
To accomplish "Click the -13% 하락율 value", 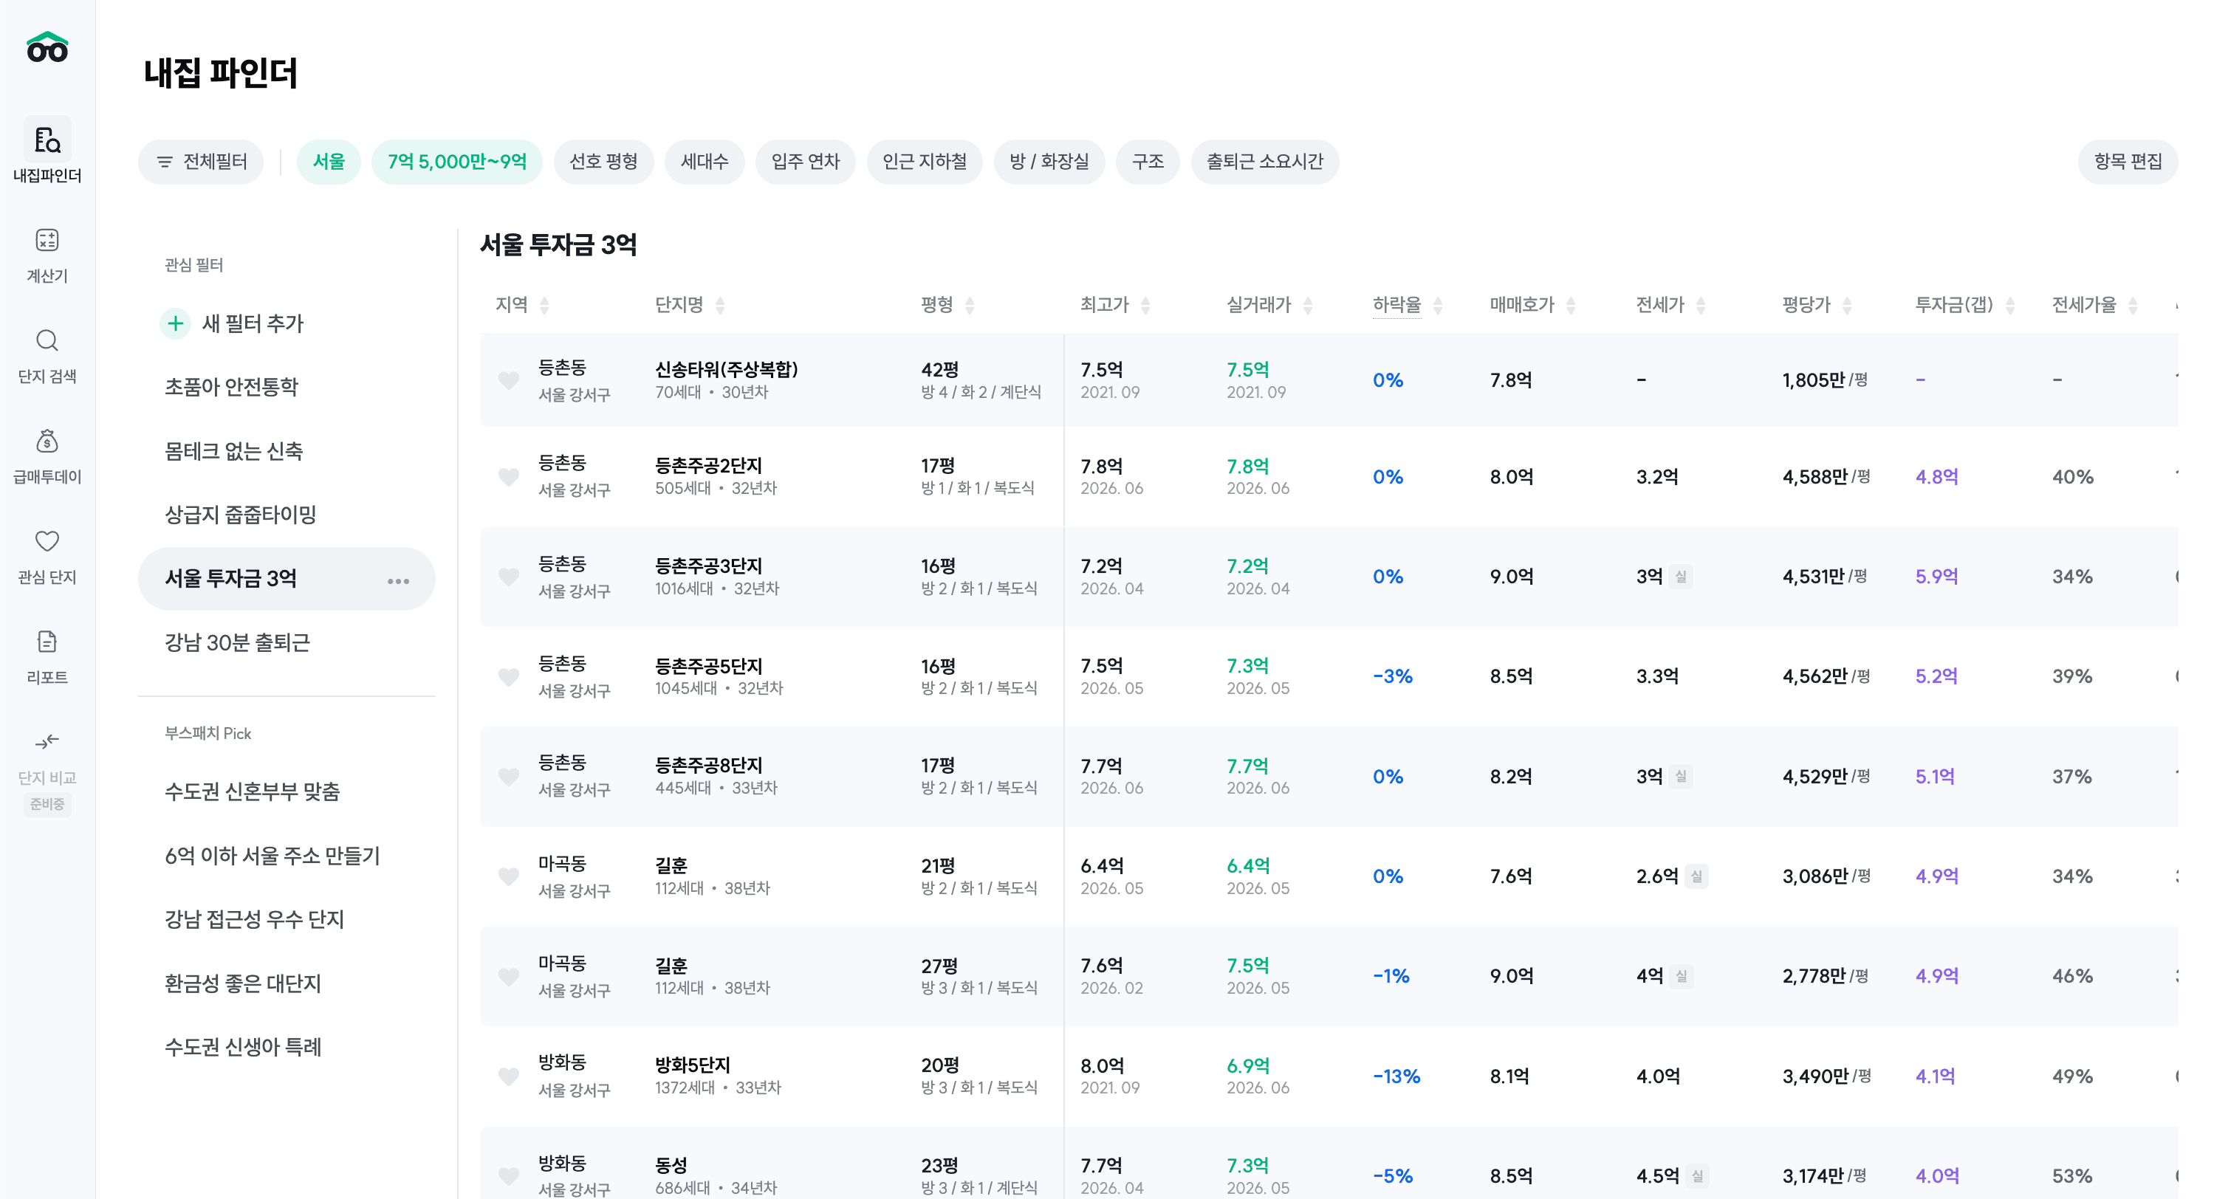I will [x=1396, y=1077].
